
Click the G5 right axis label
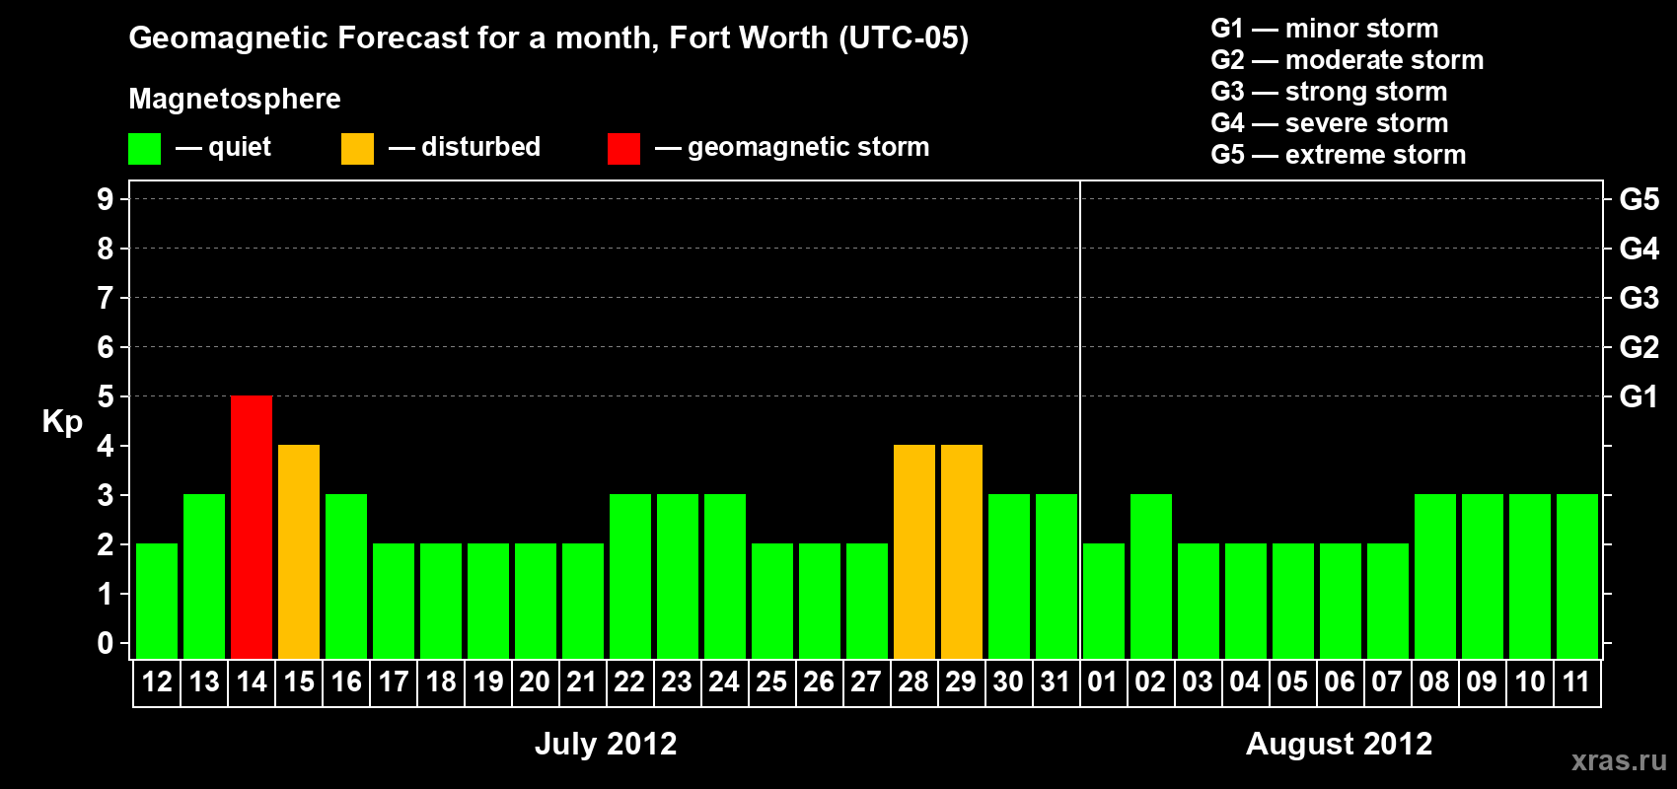[1639, 199]
